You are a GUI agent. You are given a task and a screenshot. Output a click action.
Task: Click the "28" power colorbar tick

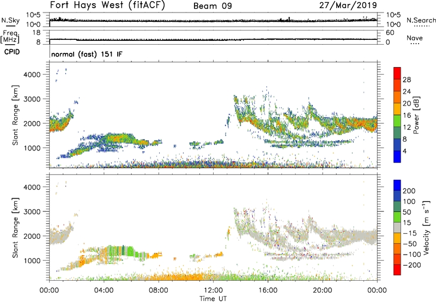407,80
